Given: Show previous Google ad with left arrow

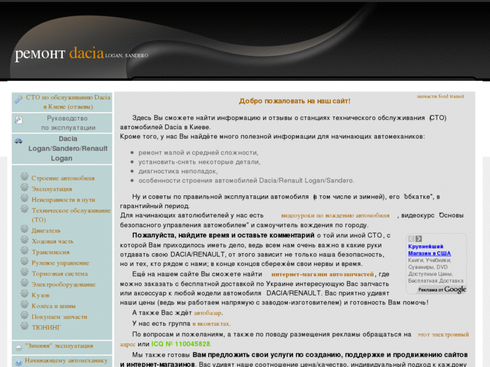Looking at the screenshot, I should [411, 238].
